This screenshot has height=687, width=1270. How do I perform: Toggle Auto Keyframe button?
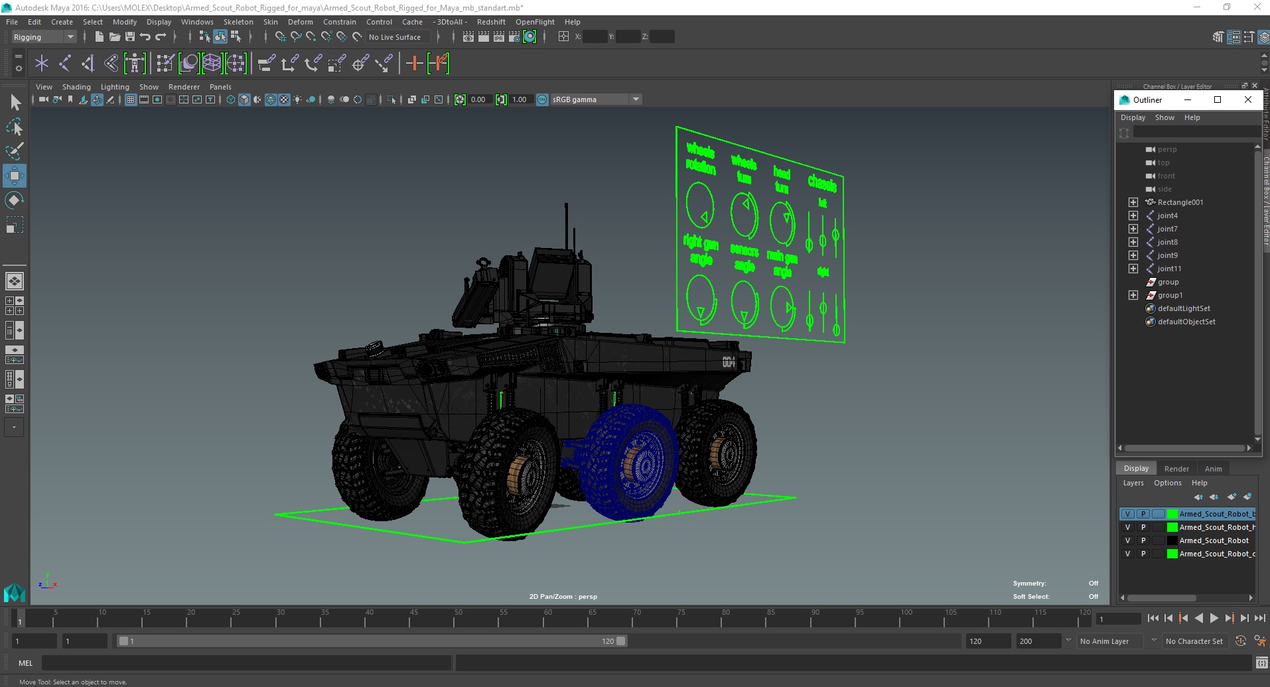[1241, 641]
